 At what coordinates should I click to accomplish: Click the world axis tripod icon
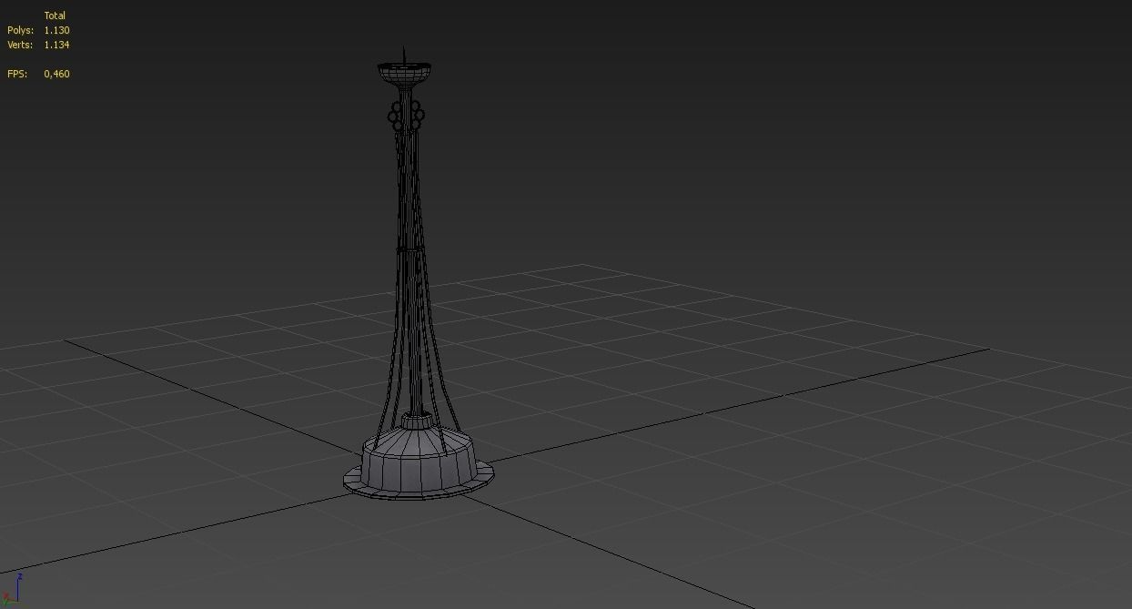(x=12, y=590)
